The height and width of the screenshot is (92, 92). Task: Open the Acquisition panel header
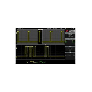point(70,33)
